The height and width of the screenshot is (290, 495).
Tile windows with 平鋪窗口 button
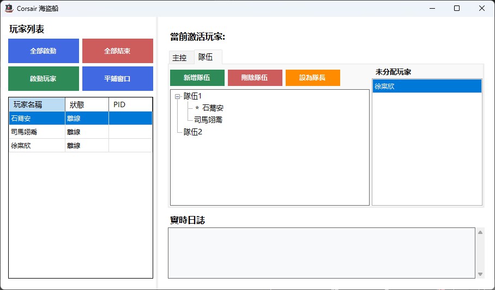(x=117, y=79)
